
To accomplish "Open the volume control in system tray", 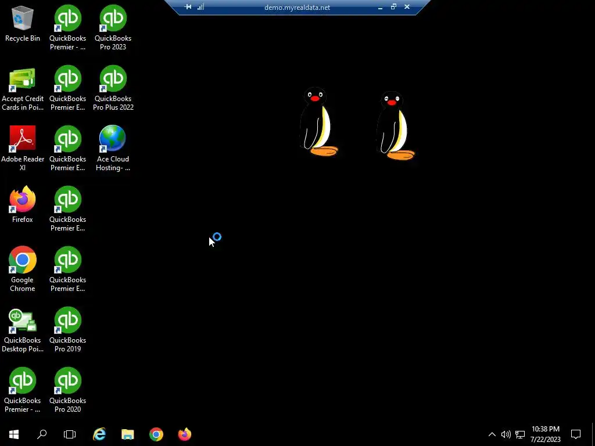I will (506, 434).
